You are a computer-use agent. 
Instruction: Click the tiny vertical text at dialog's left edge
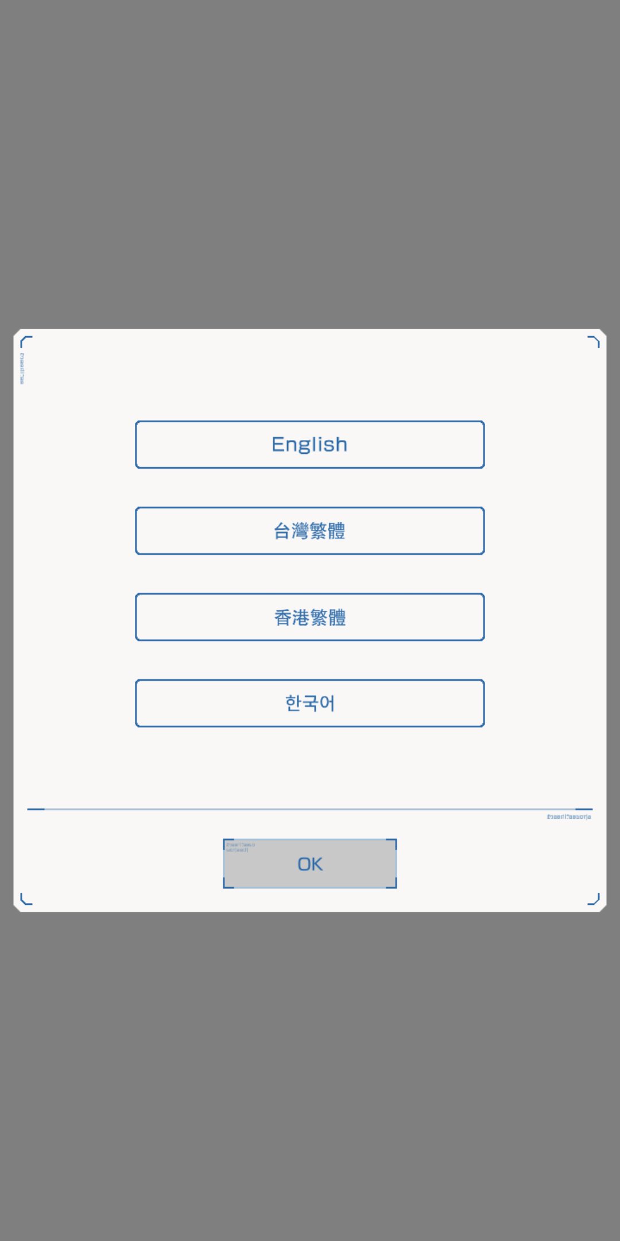click(x=22, y=368)
